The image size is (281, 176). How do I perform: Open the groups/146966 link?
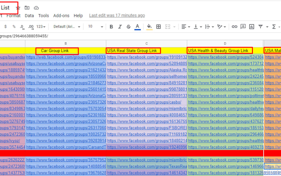click(226, 166)
